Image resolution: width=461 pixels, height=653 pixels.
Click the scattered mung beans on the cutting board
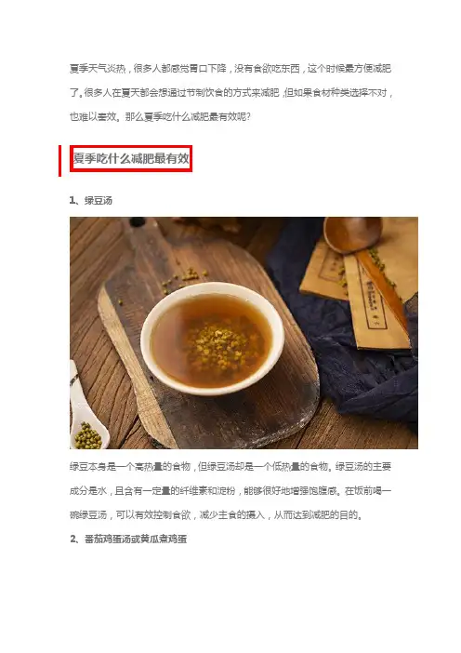(184, 277)
